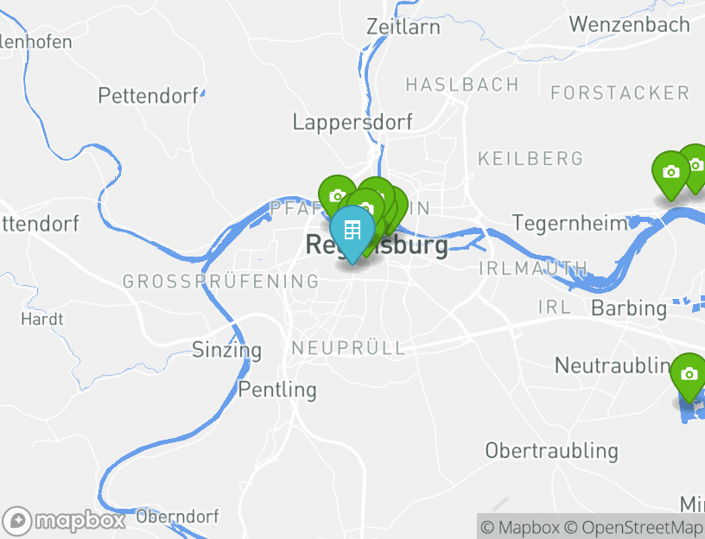
Task: Click the Barbing place name
Action: [629, 308]
